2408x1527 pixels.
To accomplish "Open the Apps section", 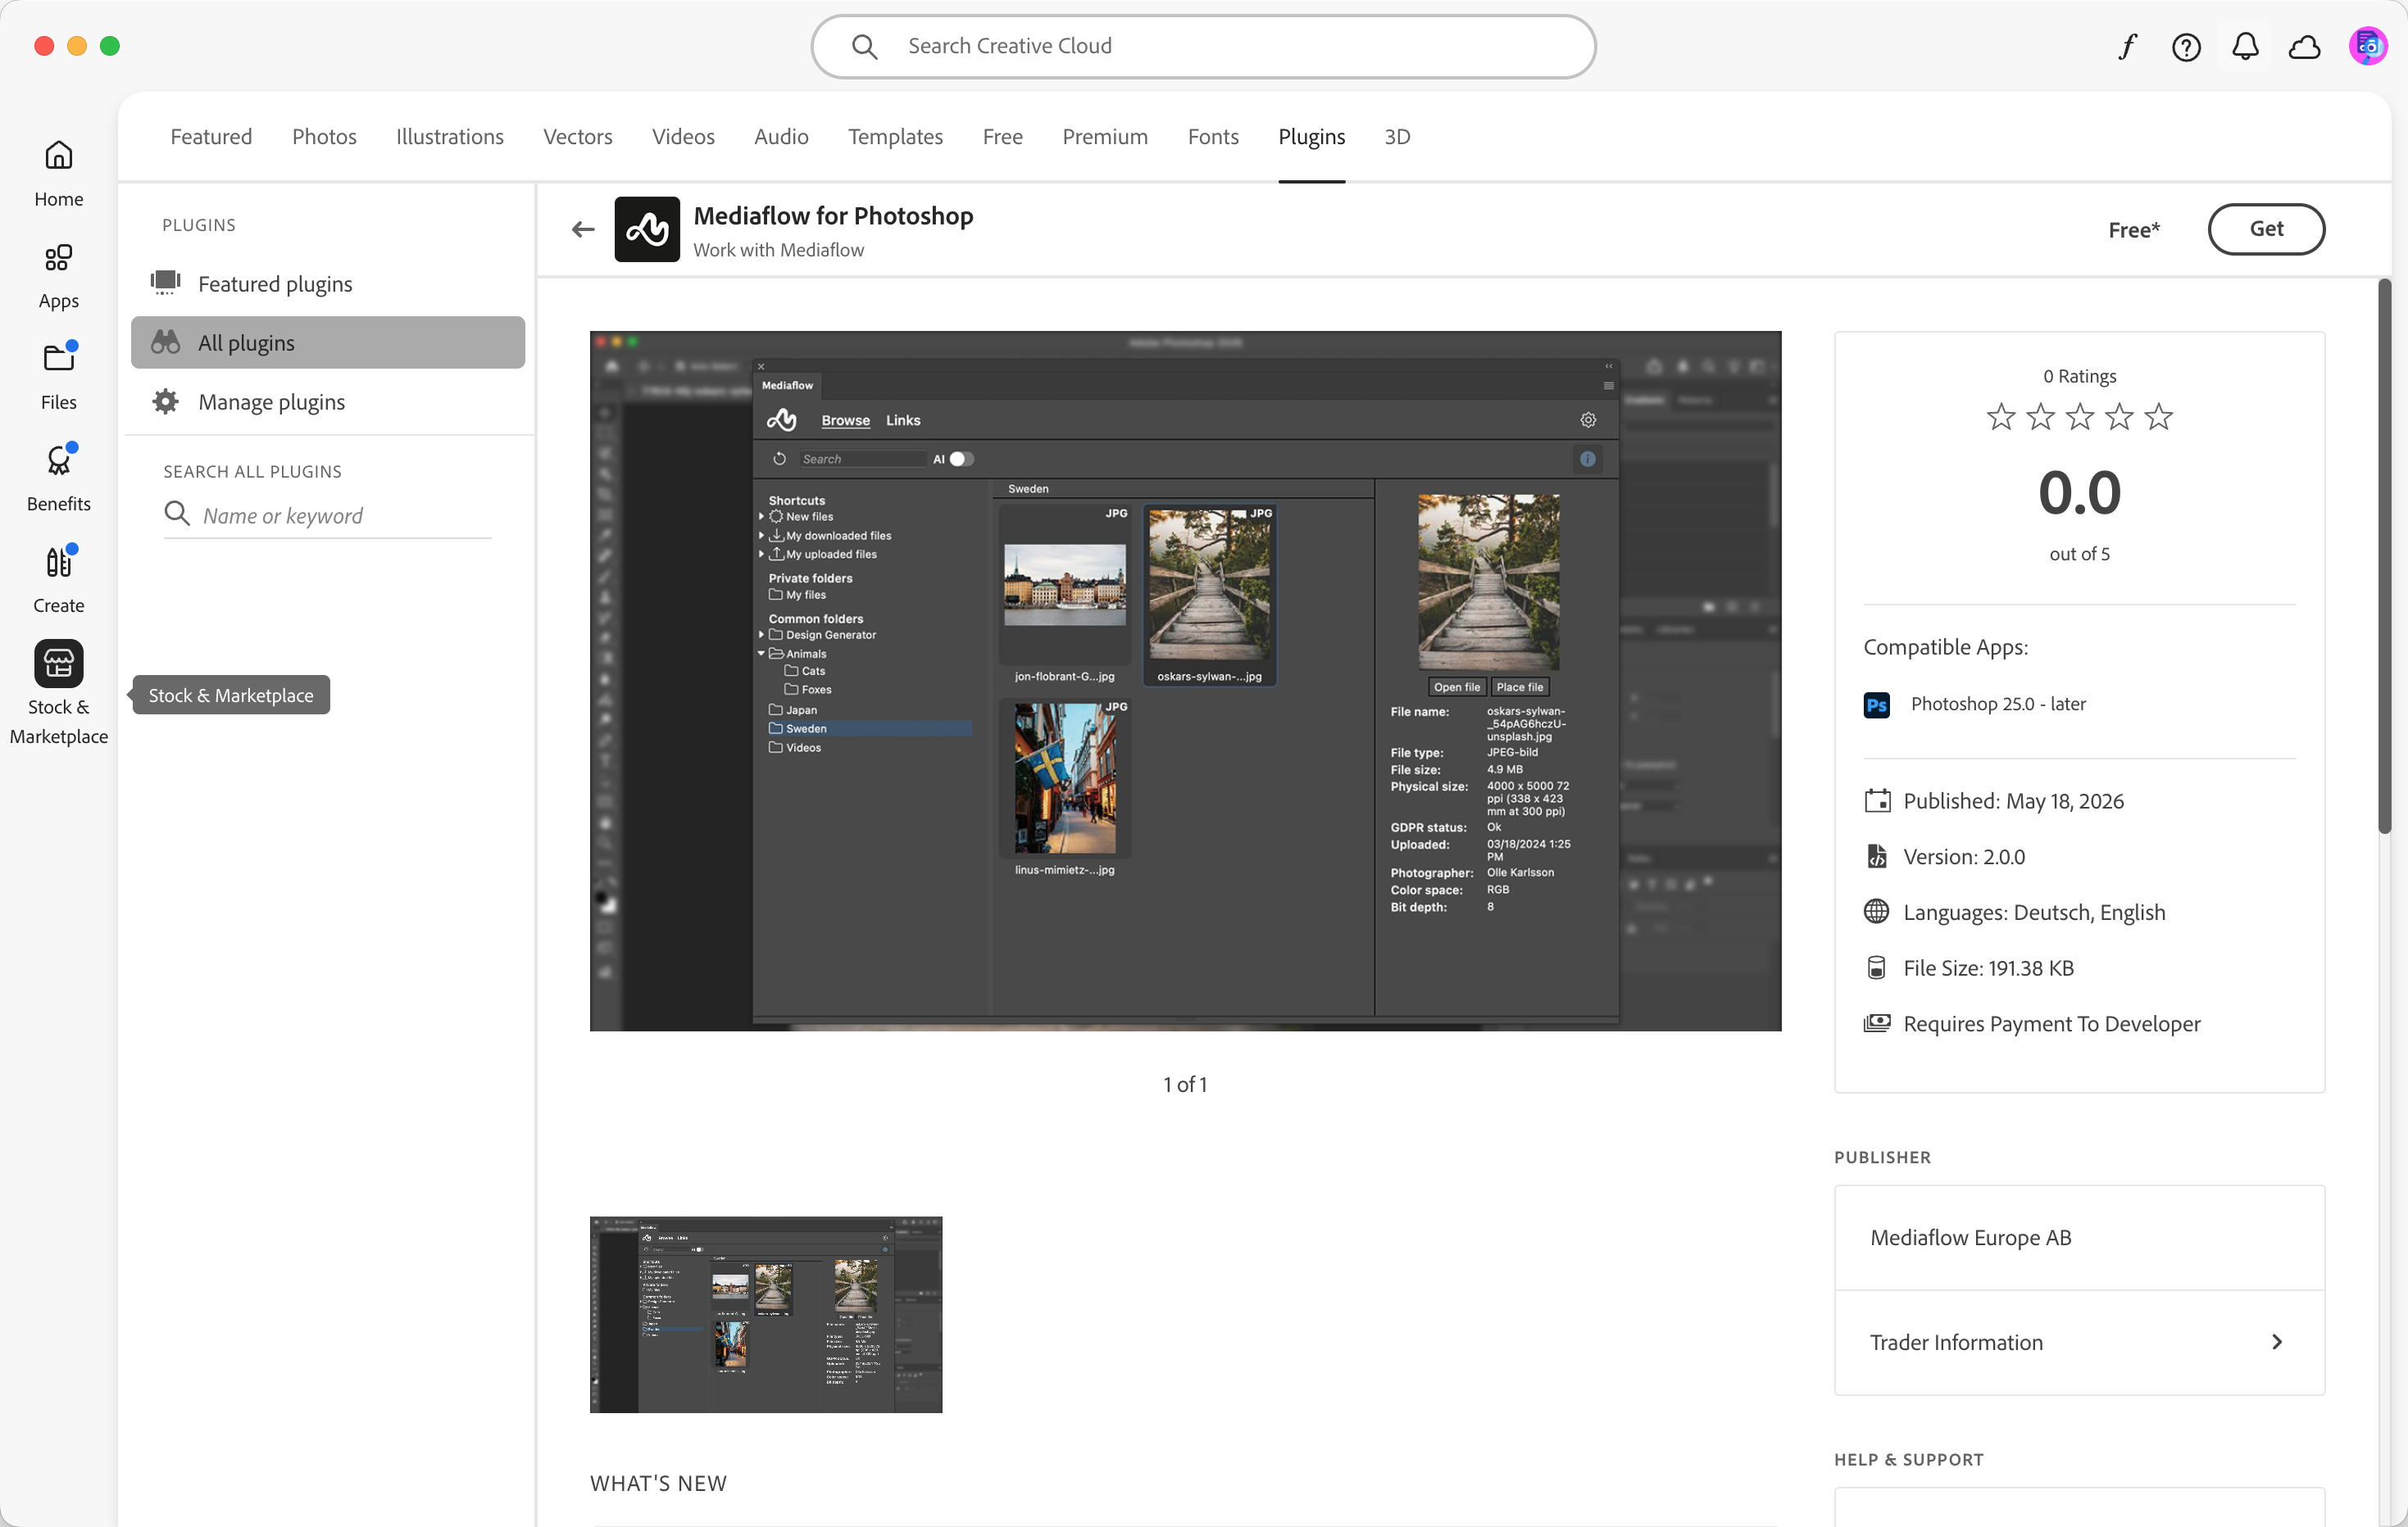I will tap(58, 276).
